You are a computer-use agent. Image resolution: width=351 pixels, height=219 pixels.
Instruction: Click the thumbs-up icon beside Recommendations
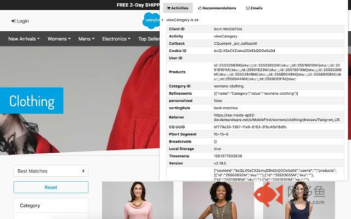coord(200,8)
